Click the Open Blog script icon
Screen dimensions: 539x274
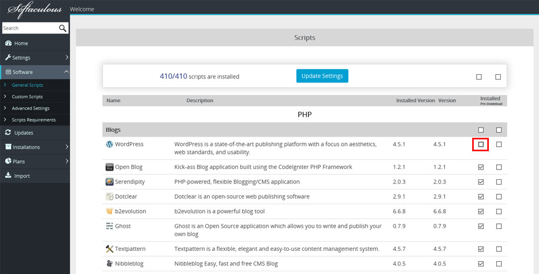(x=109, y=167)
